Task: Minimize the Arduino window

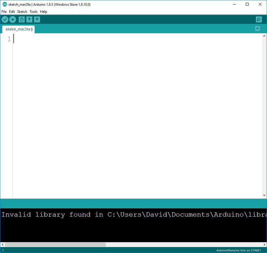Action: point(235,4)
